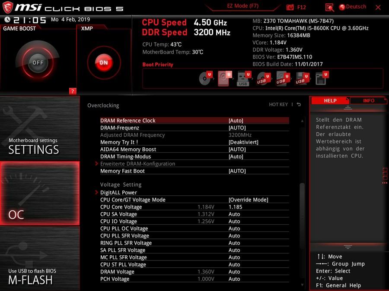Select the SA PLL SFR Voltage row
Screen dimensions: 389x291
coord(194,250)
